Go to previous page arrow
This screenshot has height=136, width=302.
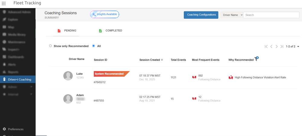tap(271, 46)
